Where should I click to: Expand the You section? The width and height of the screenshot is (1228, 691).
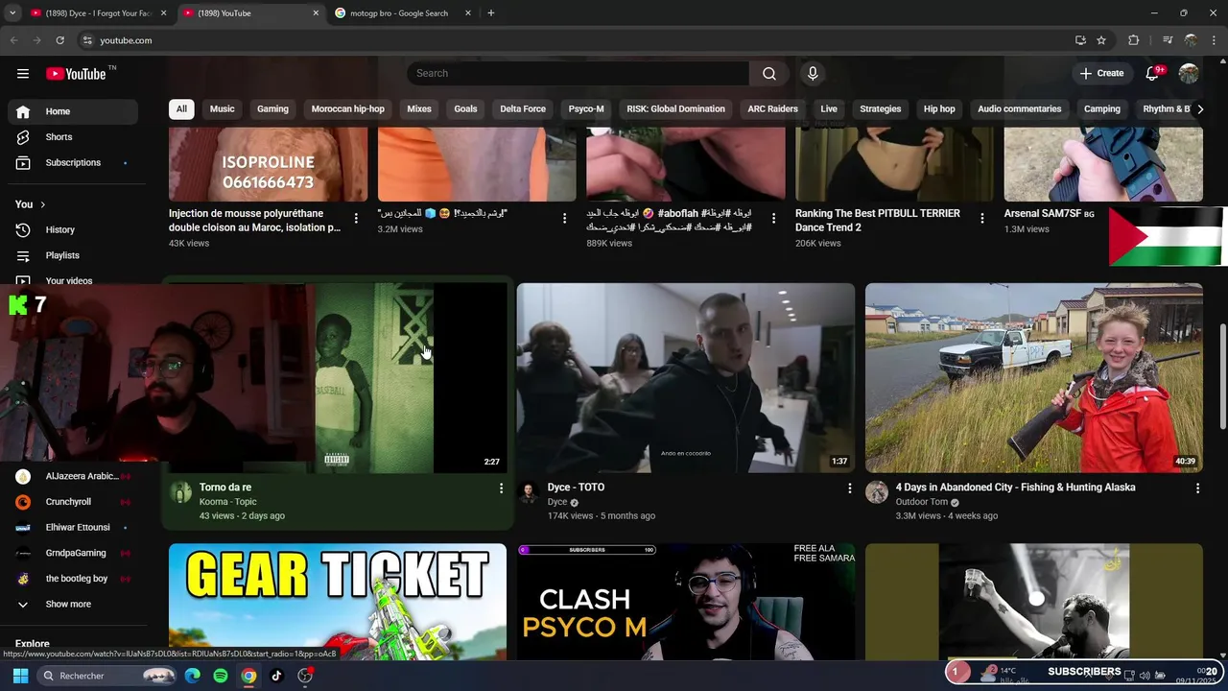31,204
